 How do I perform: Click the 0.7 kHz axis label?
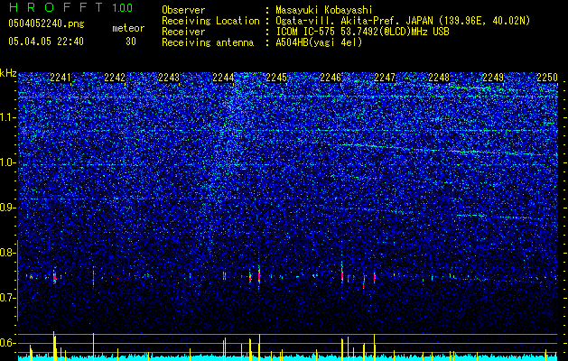tap(8, 298)
